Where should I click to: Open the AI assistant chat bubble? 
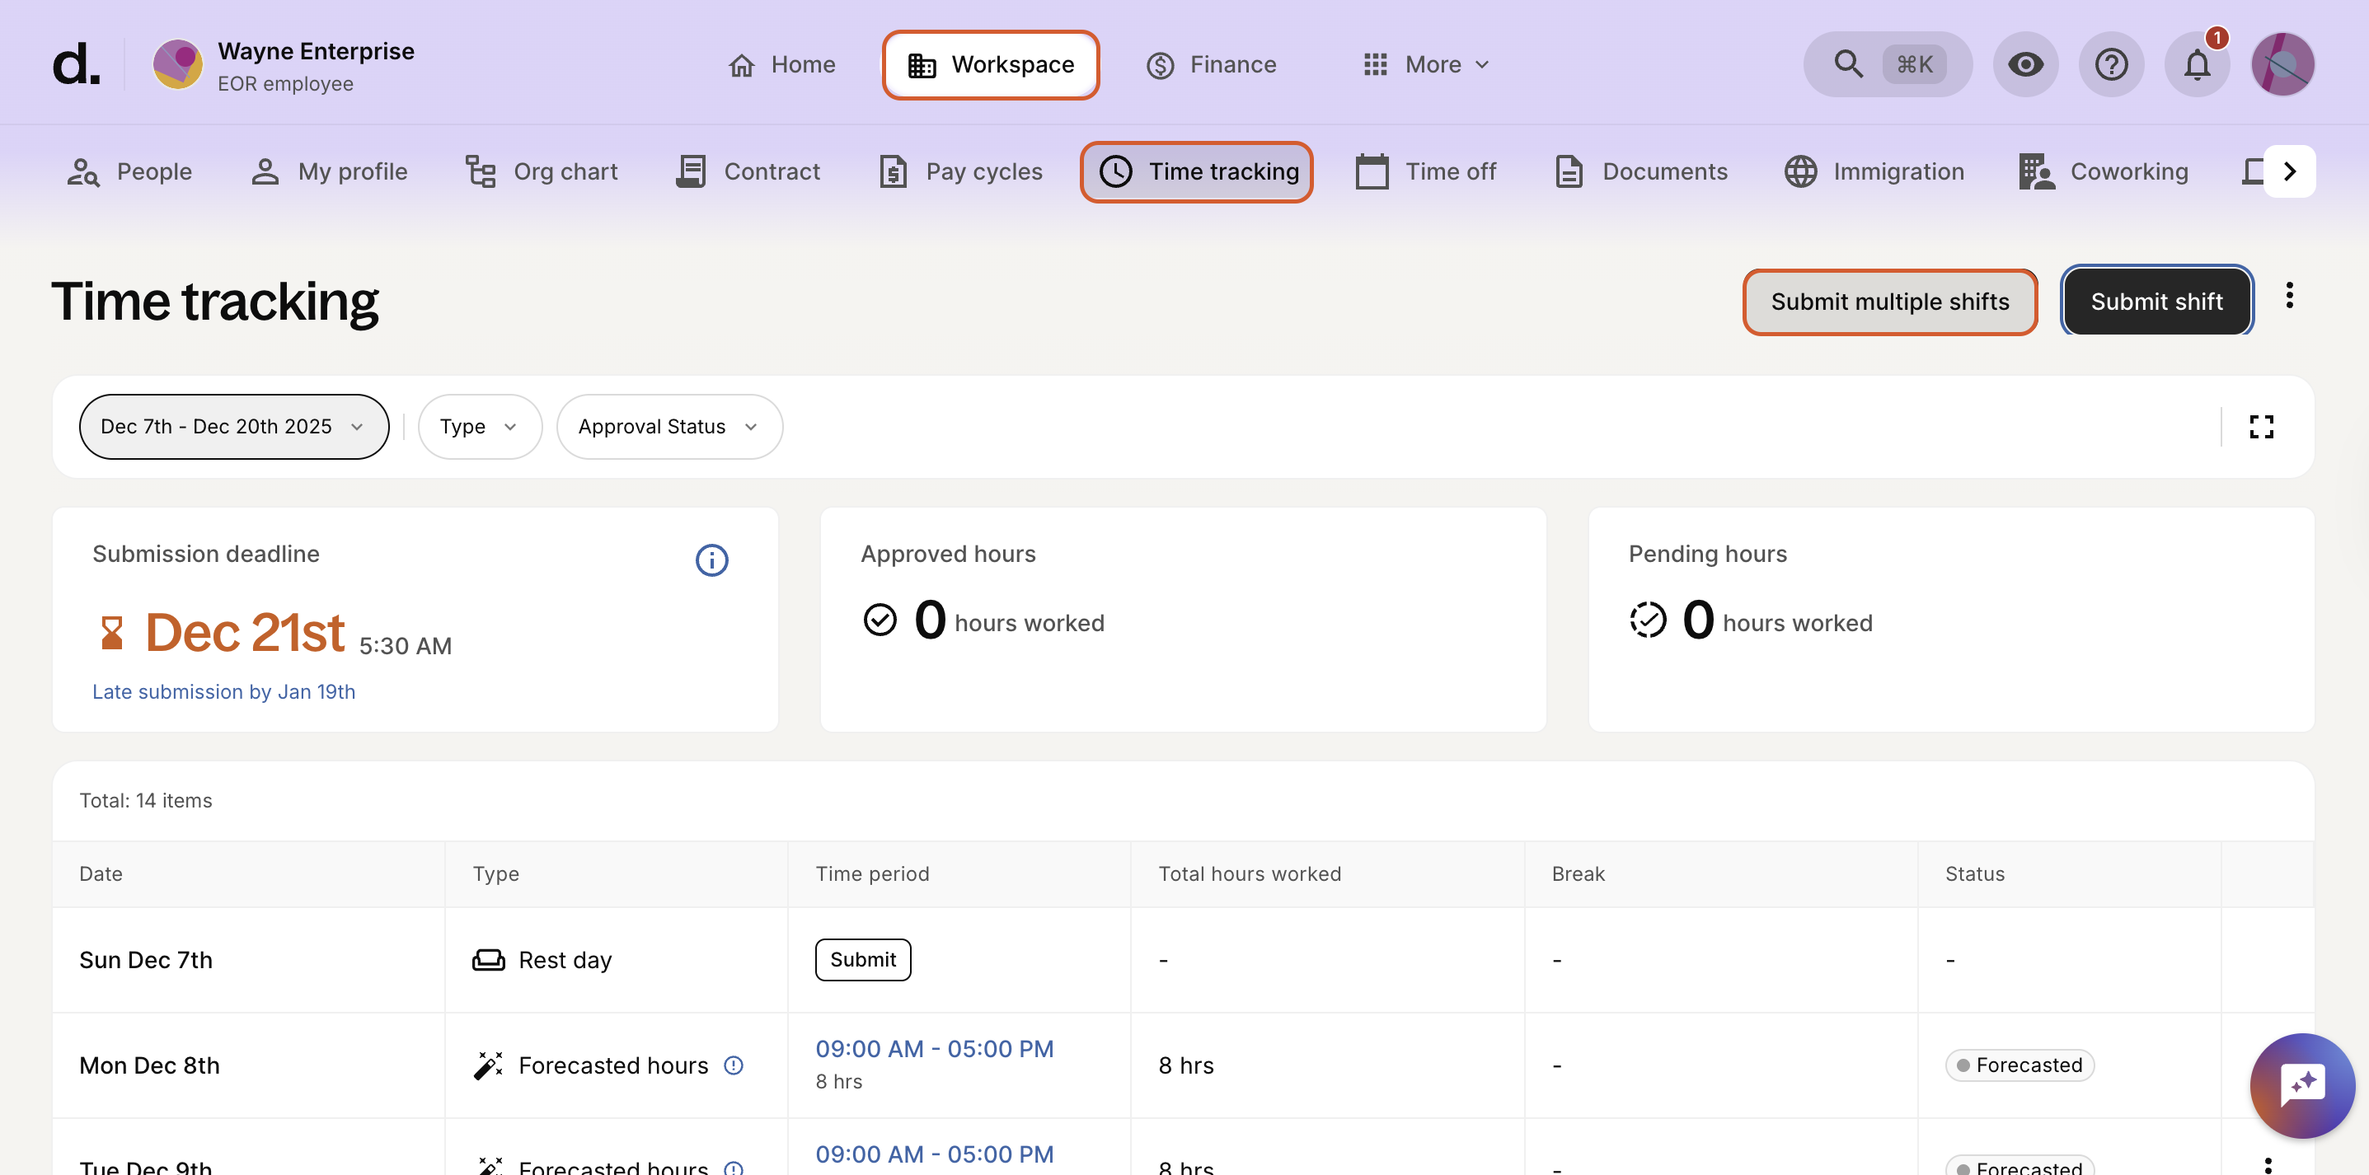coord(2302,1086)
